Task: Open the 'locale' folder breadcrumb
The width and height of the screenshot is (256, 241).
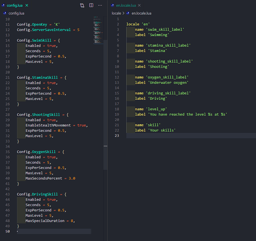Action: point(116,13)
